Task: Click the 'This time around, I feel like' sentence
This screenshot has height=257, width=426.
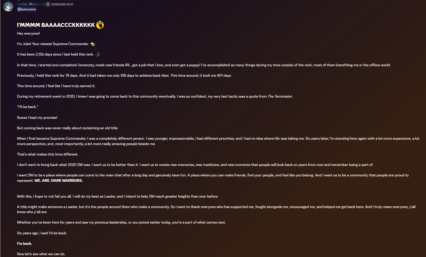Action: tap(56, 86)
